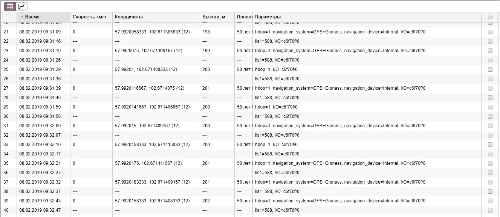Click sort arrow in Время header

(22, 17)
